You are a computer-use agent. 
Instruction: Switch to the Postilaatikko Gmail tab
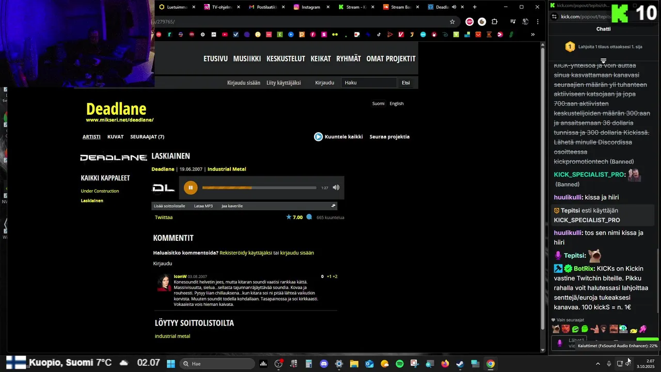point(267,7)
